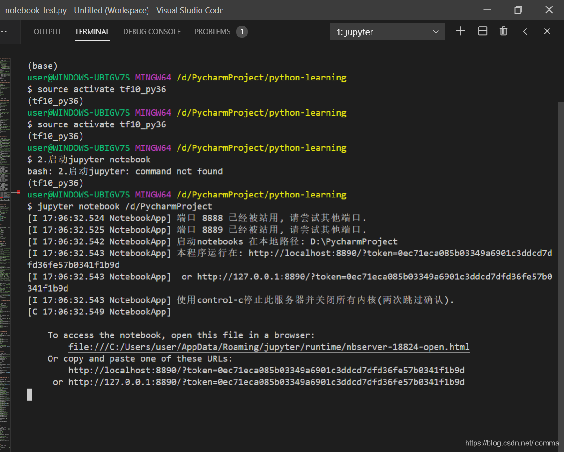This screenshot has width=564, height=452.
Task: Click the '使用control-c停止此服务器' log line
Action: (x=241, y=300)
